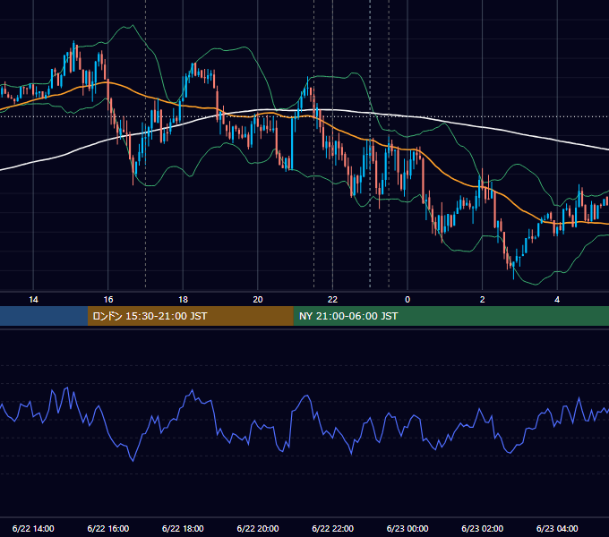Viewport: 609px width, 537px height.
Task: Click the 20 hour axis label
Action: (x=258, y=300)
